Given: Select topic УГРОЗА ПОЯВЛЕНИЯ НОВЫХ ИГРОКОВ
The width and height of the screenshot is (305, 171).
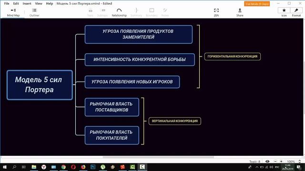Looking at the screenshot, I should pos(132,82).
